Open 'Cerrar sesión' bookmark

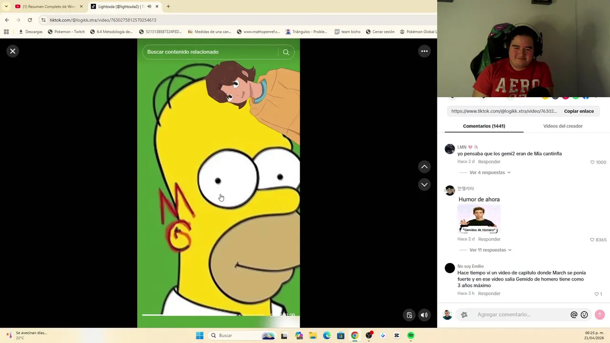(x=380, y=32)
